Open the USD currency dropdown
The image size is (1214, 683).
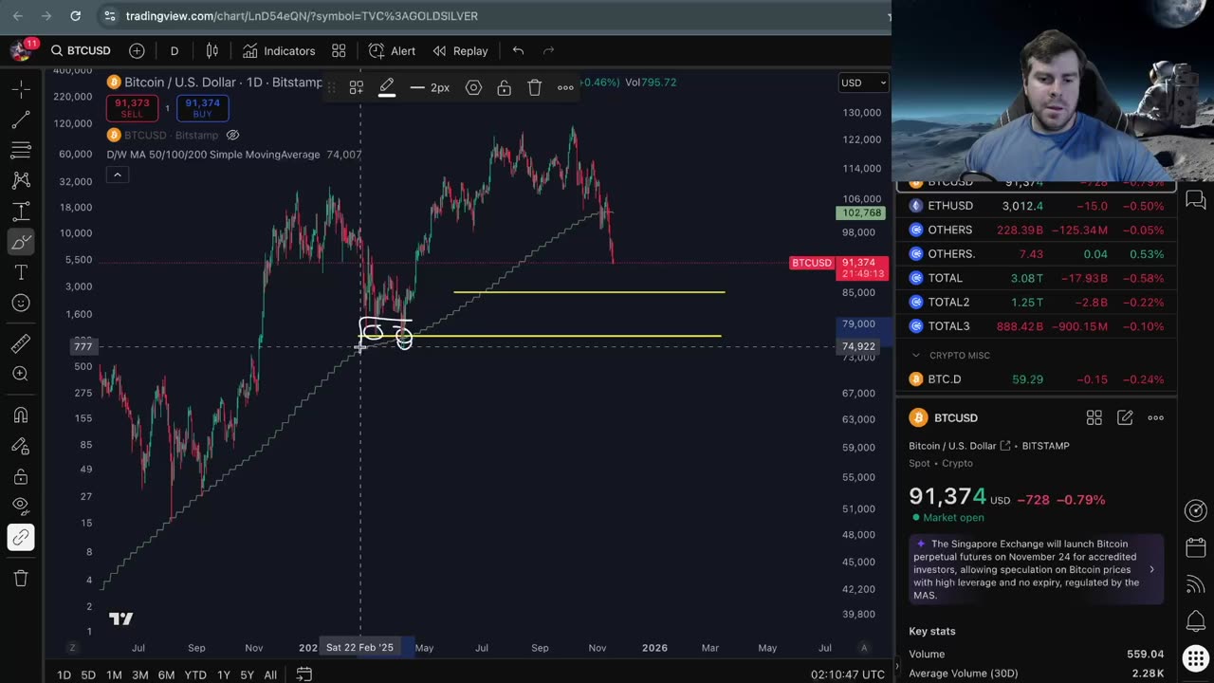tap(863, 83)
